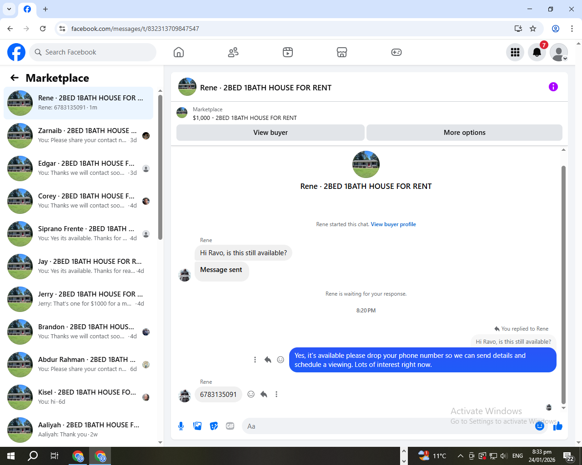Click the back arrow next to Marketplace
This screenshot has width=582, height=465.
tap(15, 78)
